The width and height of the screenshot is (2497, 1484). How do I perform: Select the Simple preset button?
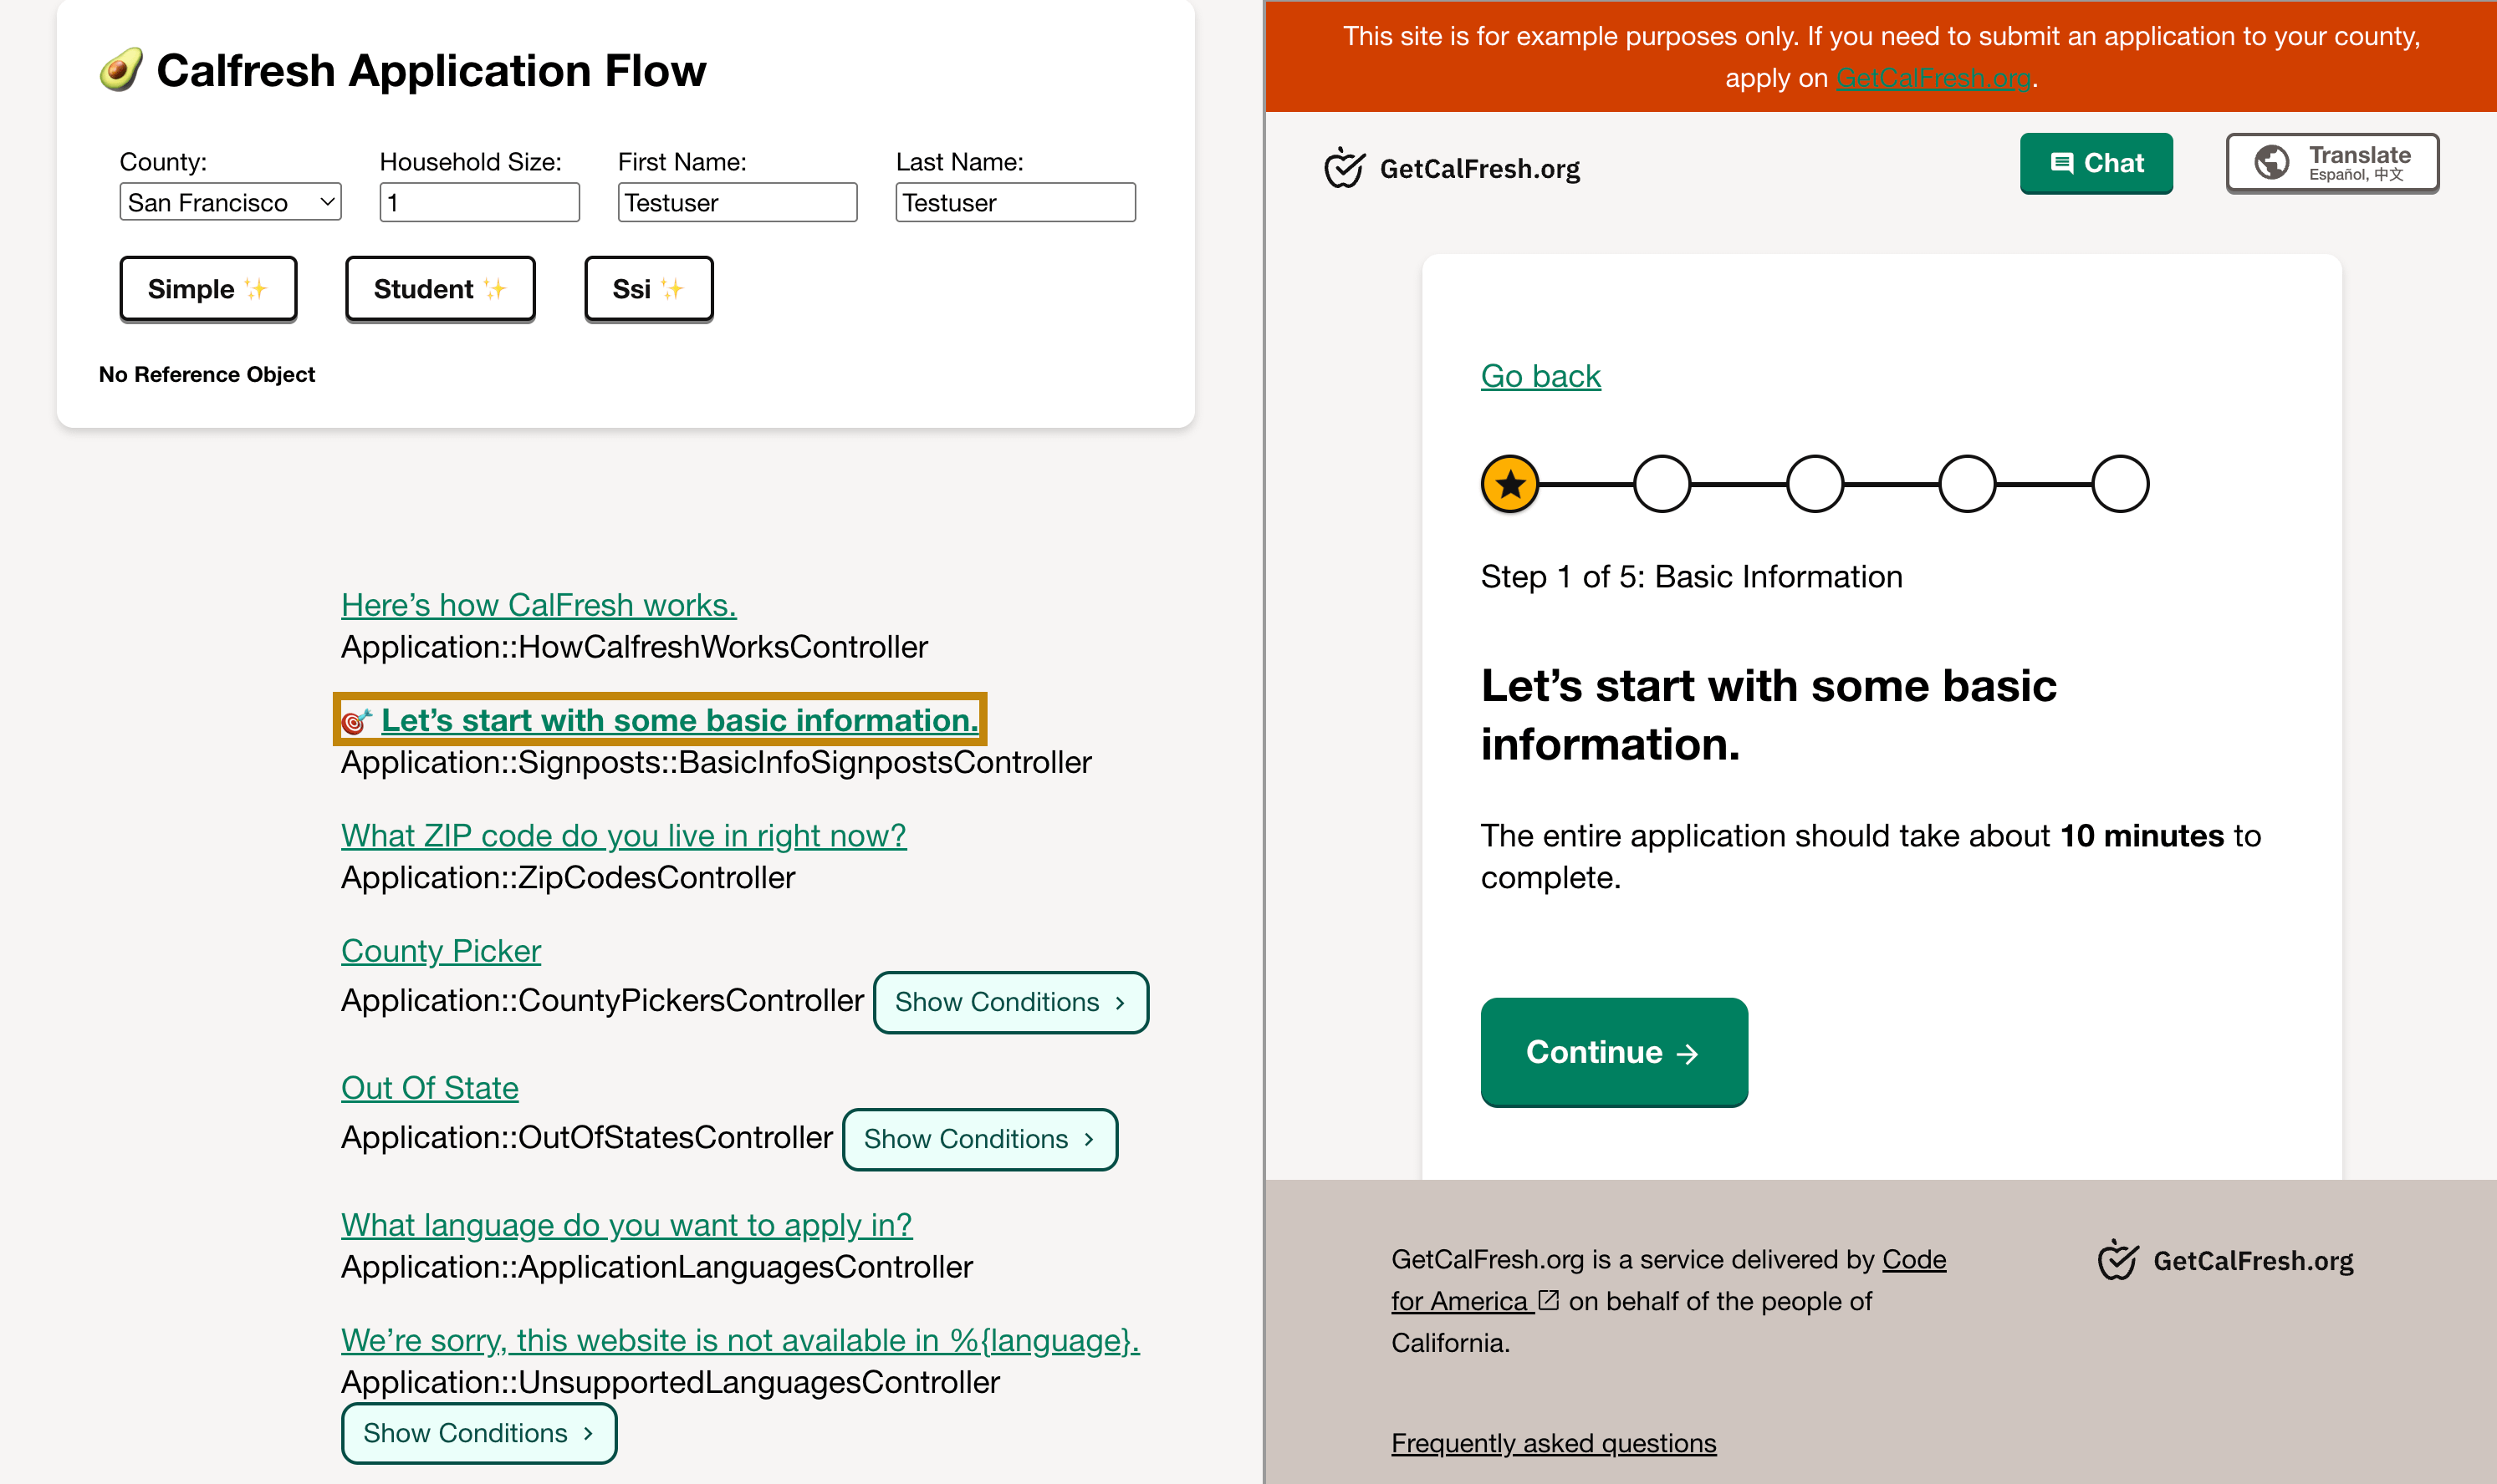pos(208,289)
